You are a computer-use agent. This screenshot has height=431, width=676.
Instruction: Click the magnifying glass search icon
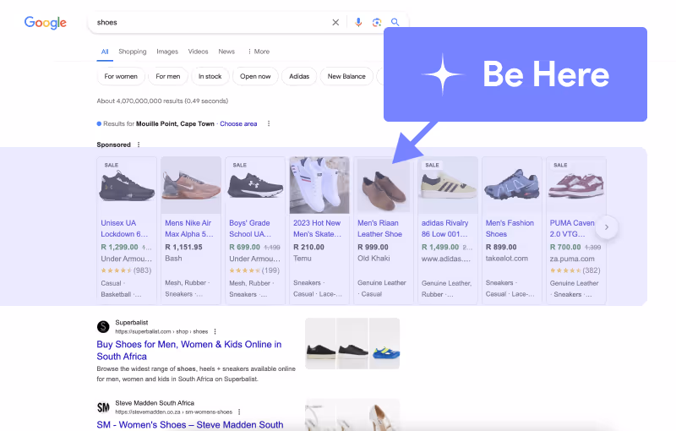click(395, 23)
